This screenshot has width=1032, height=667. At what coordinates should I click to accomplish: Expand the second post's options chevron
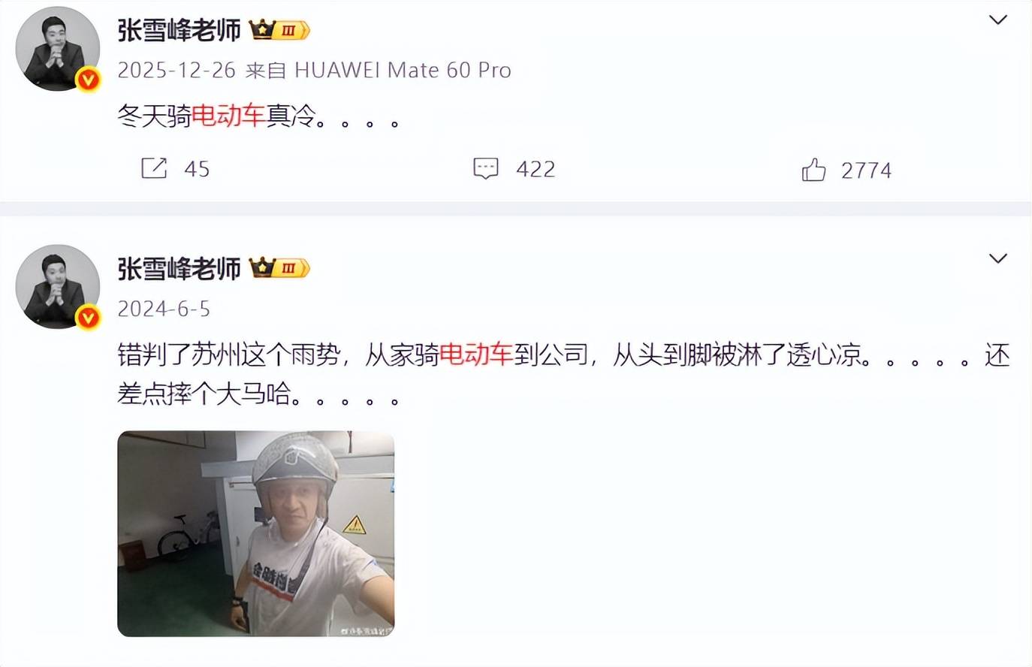tap(997, 258)
